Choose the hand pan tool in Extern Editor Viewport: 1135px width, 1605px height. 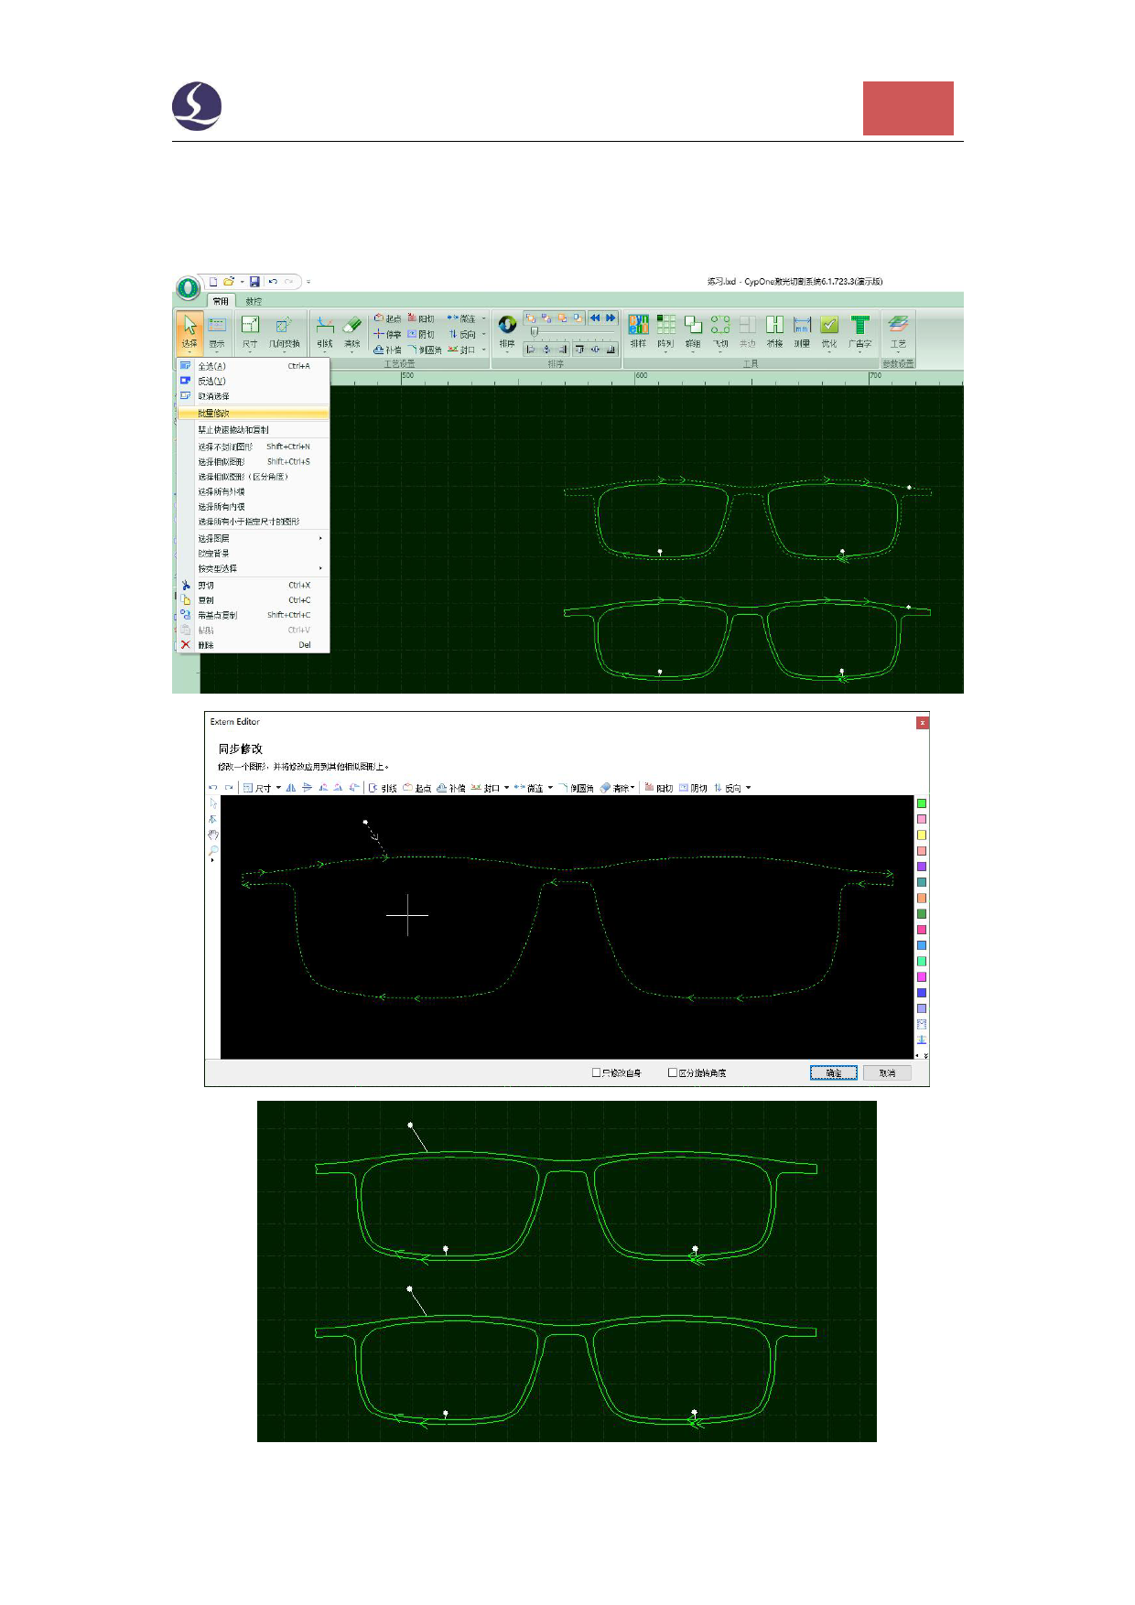[212, 835]
